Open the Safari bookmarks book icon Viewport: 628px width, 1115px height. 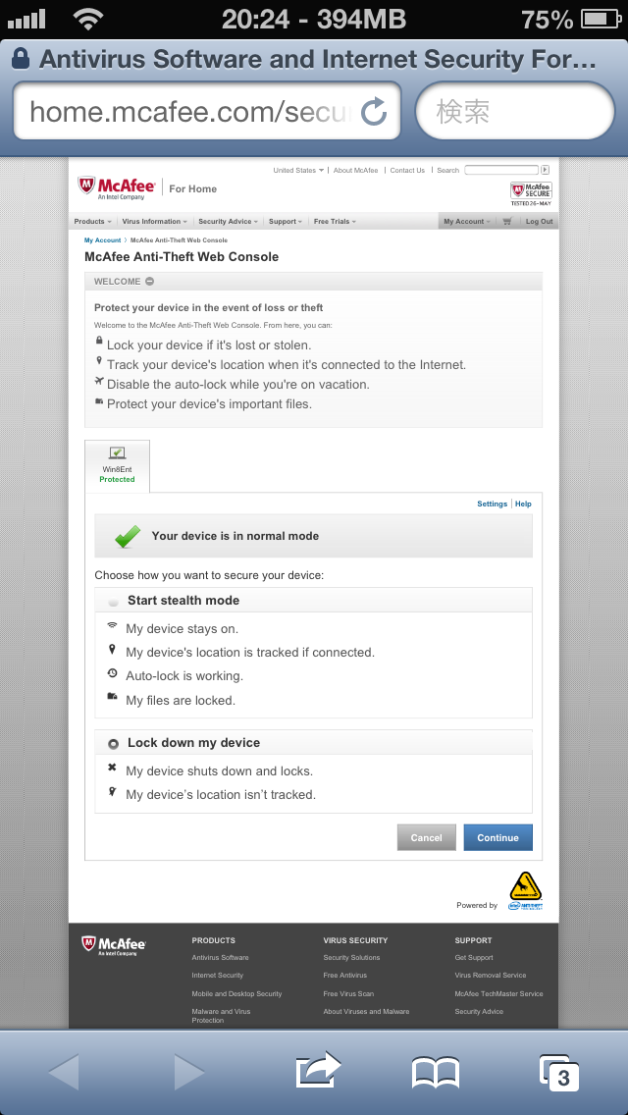click(436, 1073)
